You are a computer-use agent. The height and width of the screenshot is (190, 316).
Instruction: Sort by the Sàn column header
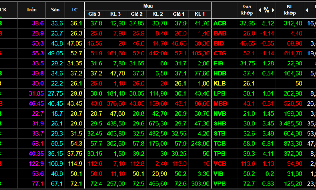[x=55, y=10]
